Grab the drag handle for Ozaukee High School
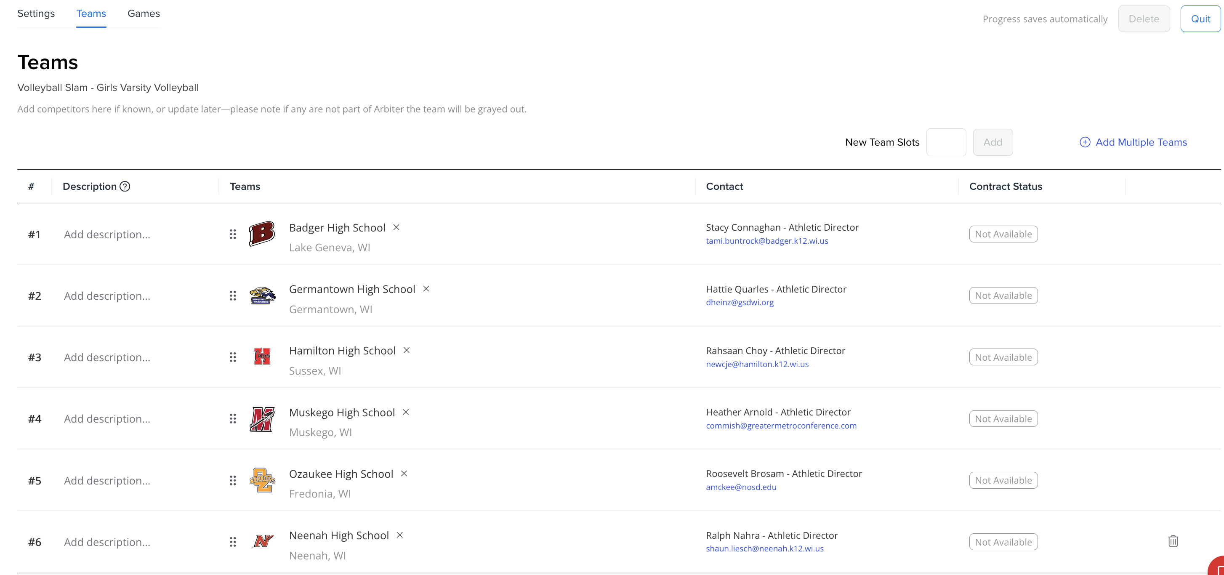The height and width of the screenshot is (575, 1224). [x=233, y=480]
